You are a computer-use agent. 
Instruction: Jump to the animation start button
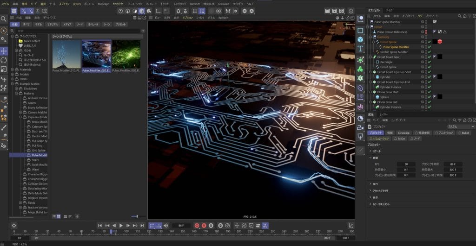coord(99,226)
